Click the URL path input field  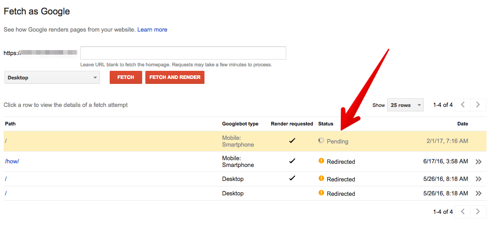(x=183, y=53)
